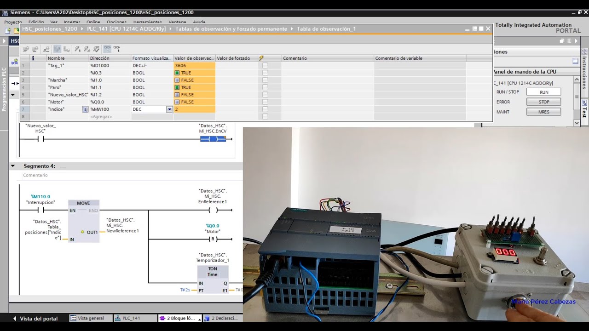Open the Proyecto menu
The height and width of the screenshot is (331, 589).
point(13,22)
